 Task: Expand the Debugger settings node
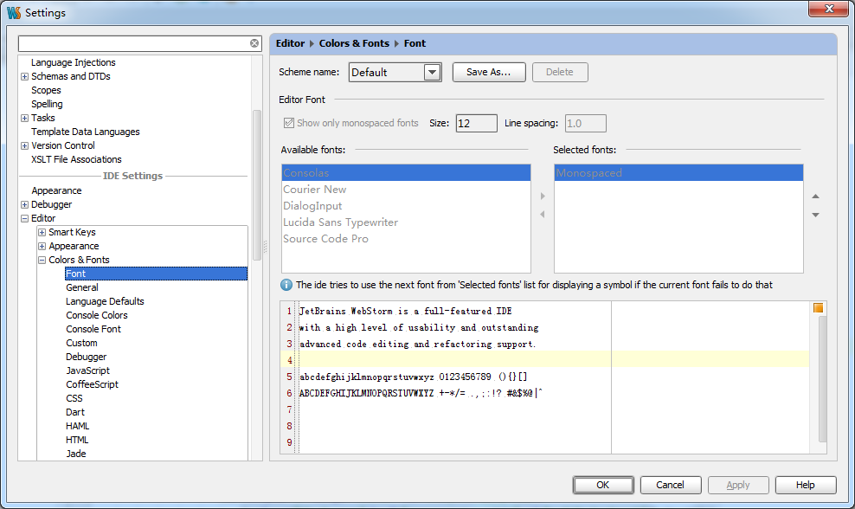23,204
